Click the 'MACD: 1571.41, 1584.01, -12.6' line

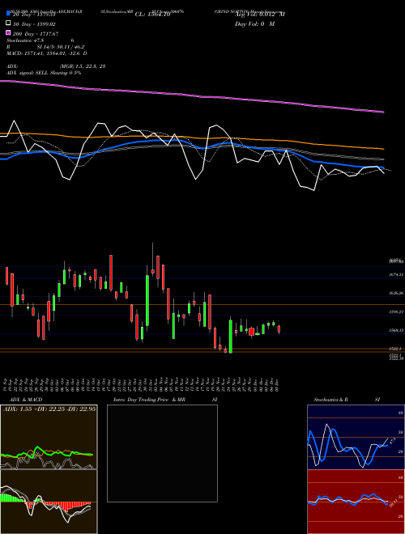point(47,53)
